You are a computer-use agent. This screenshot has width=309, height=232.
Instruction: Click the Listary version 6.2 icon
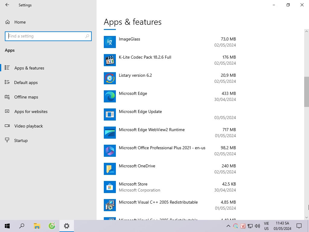click(x=110, y=78)
